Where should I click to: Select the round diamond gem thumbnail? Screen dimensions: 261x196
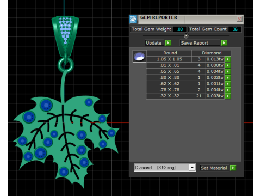point(139,56)
